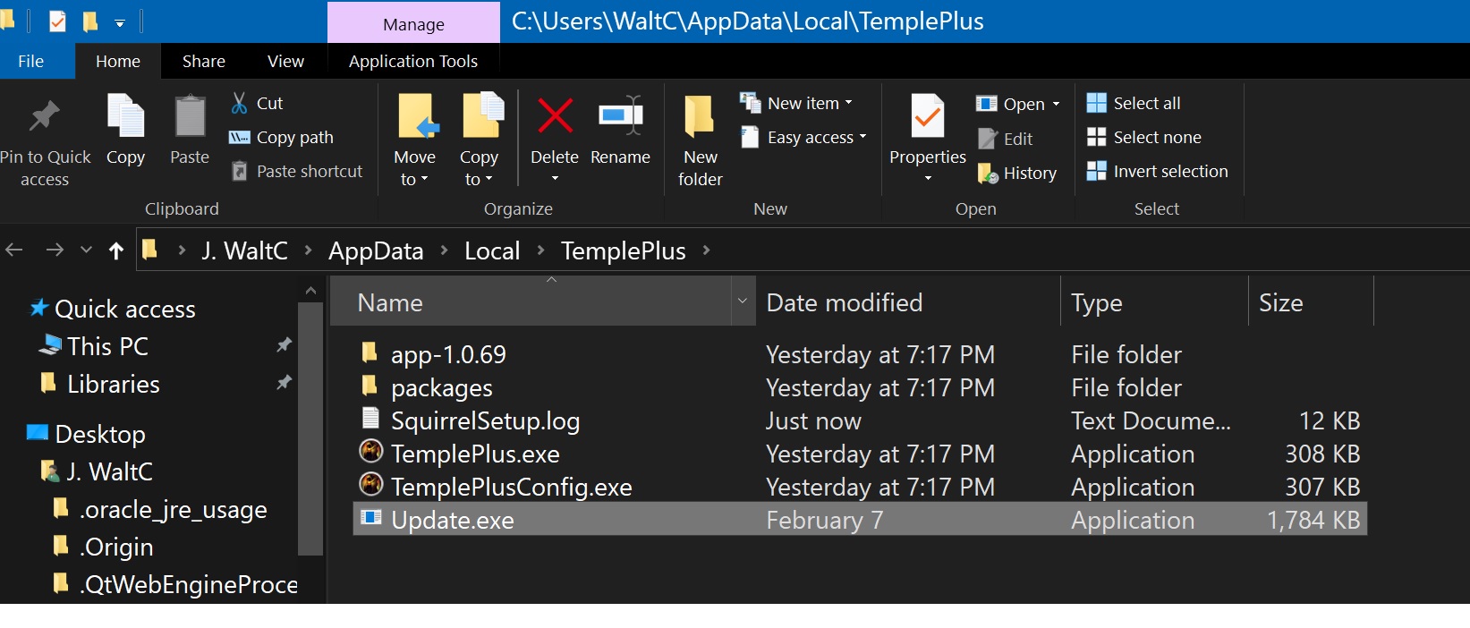Switch to the Home ribbon tab

118,61
